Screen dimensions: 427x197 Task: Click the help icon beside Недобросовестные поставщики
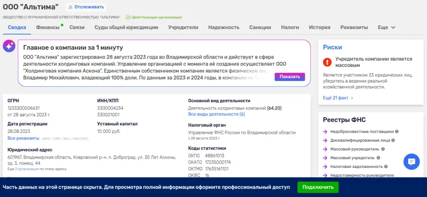(x=397, y=132)
